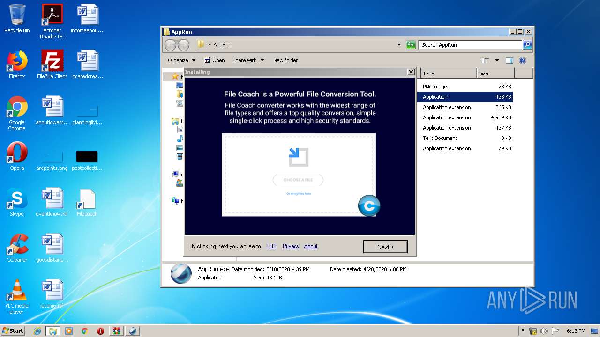Click the AppRun.exe details pane icon
Viewport: 600px width, 337px height.
coord(181,274)
